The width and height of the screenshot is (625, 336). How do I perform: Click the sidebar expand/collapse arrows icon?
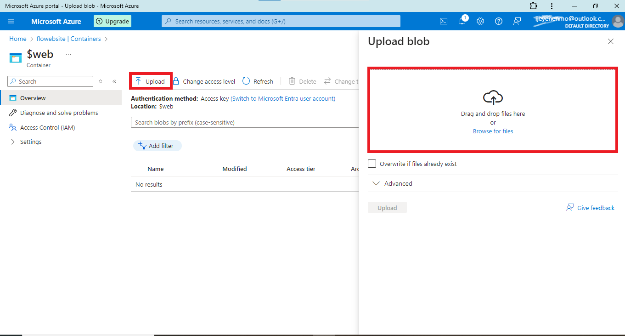101,81
